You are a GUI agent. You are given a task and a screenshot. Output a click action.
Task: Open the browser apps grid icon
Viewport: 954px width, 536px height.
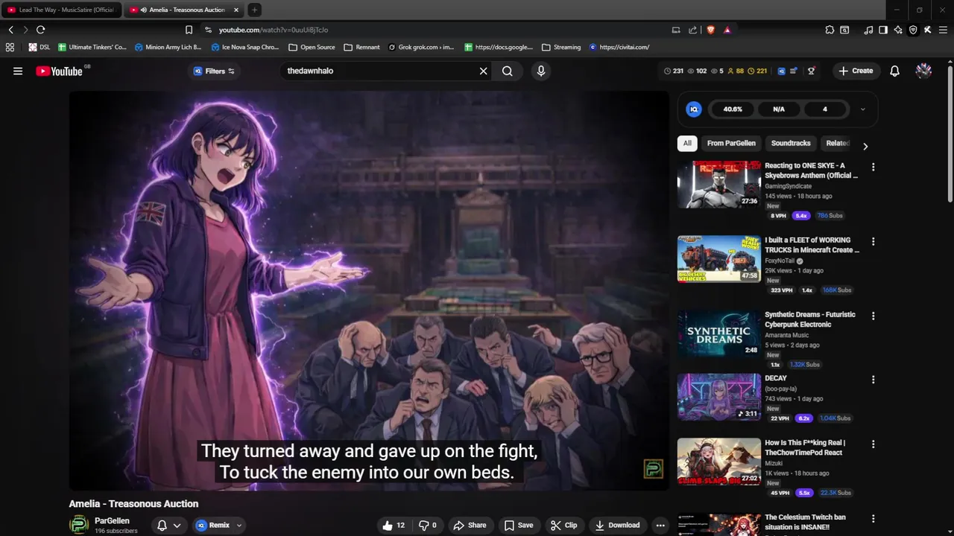click(10, 47)
